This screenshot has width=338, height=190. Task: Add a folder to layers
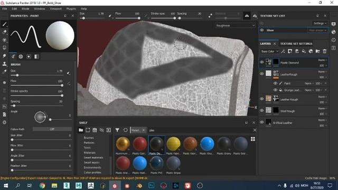click(x=317, y=51)
